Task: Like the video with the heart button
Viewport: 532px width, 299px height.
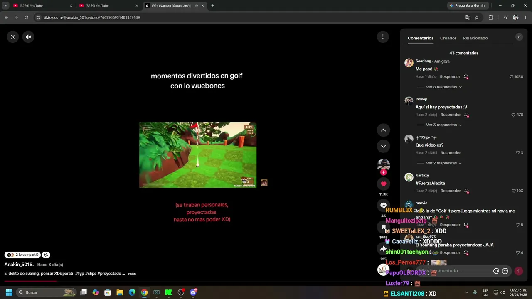Action: click(x=383, y=184)
